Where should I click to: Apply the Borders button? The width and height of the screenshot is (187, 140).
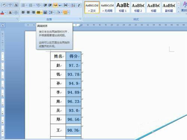(x=65, y=12)
